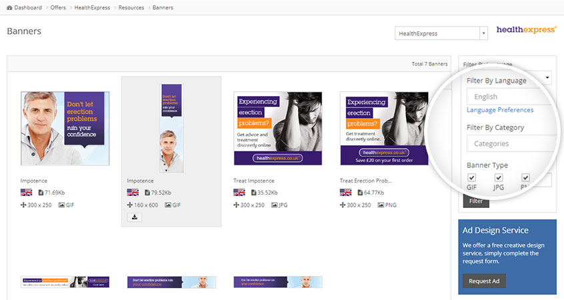Click the flag icon of Treat Erection Prob banner
Image resolution: width=564 pixels, height=300 pixels.
point(345,193)
